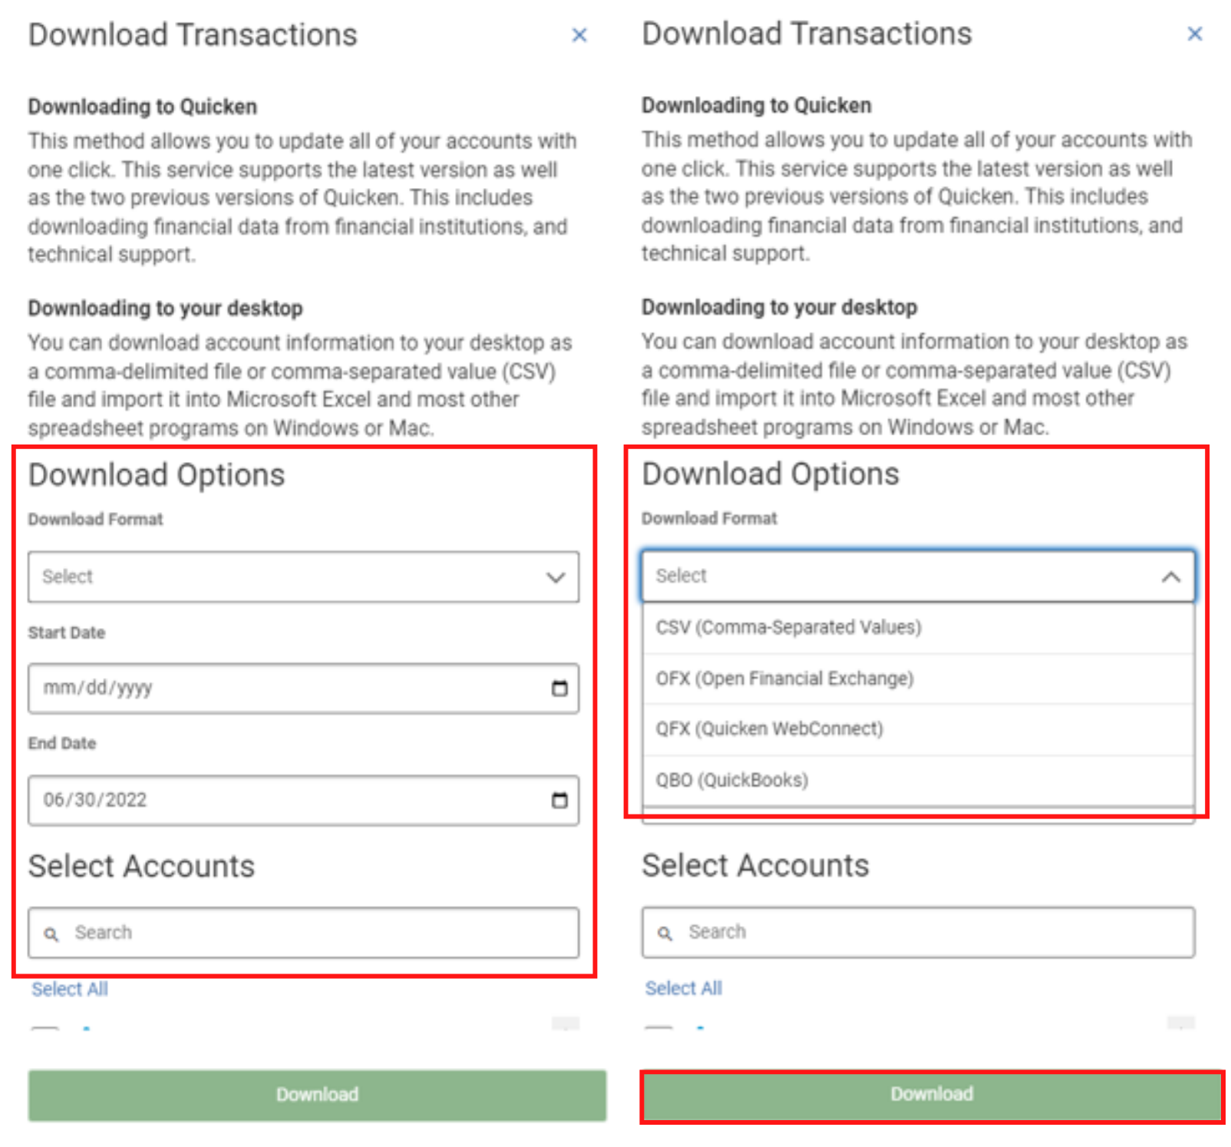Screen dimensions: 1231x1147
Task: Click Select All link in right panel
Action: 683,988
